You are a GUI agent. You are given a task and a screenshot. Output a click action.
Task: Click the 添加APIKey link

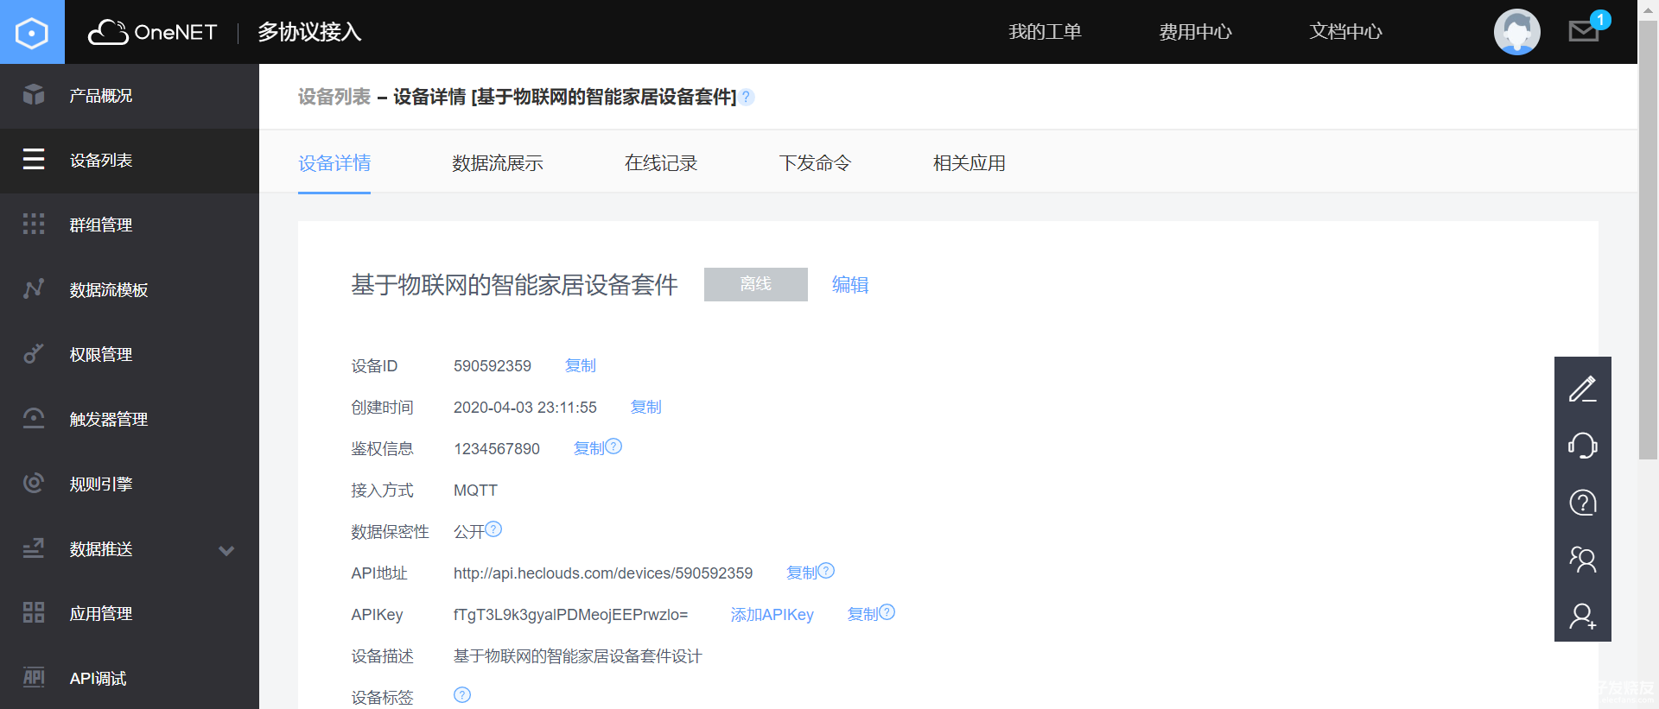772,615
